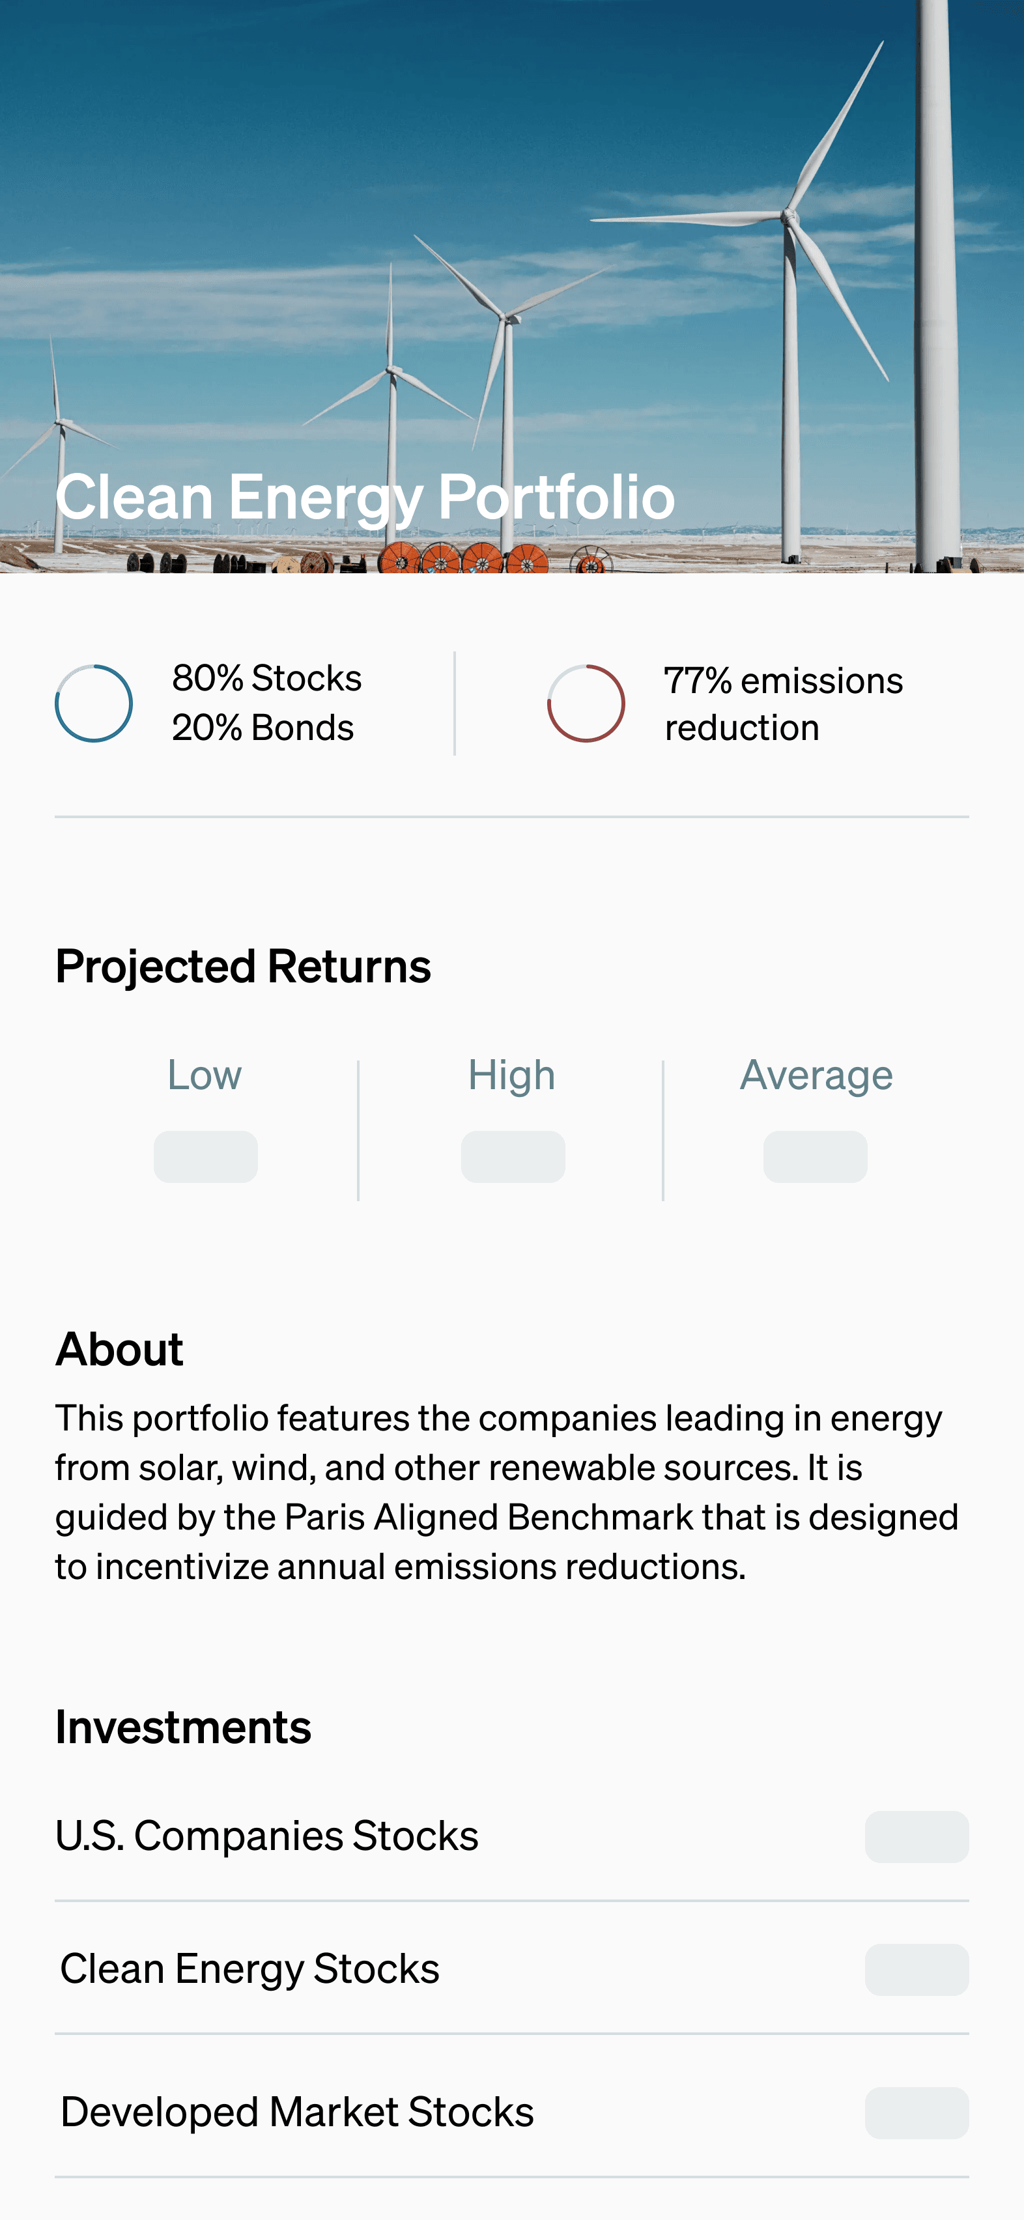The height and width of the screenshot is (2220, 1024).
Task: Open the Developed Market Stocks row
Action: point(512,2113)
